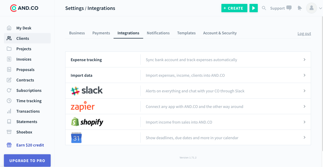Click 'Alerts on everything and chat' description
Image resolution: width=323 pixels, height=167 pixels.
pyautogui.click(x=195, y=91)
